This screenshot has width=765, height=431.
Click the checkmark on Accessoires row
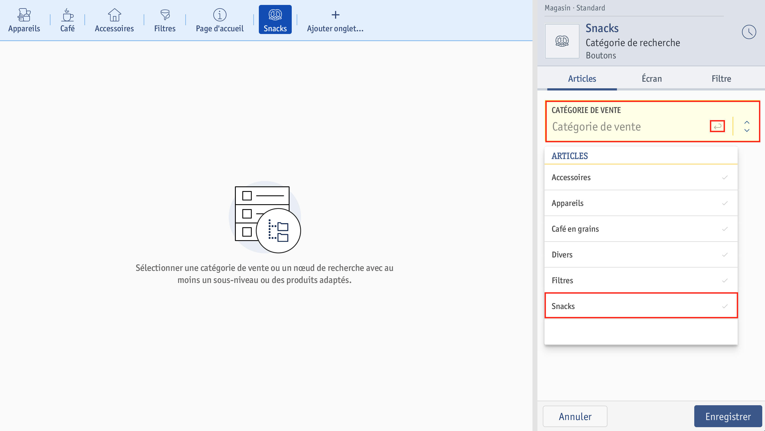click(725, 178)
